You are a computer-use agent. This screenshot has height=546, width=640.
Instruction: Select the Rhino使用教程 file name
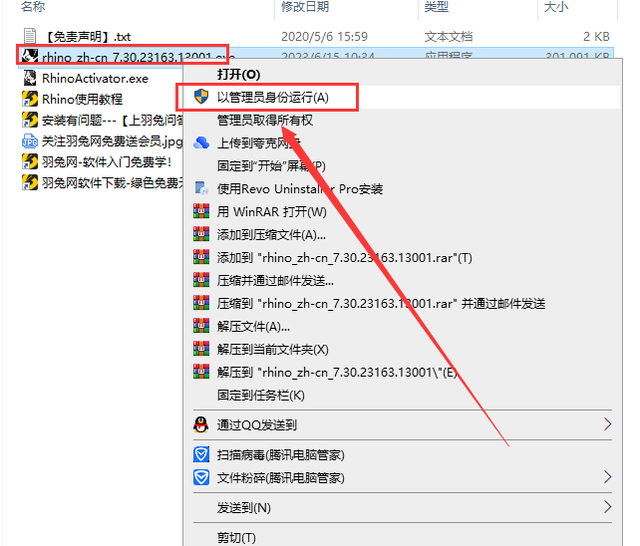pos(82,100)
